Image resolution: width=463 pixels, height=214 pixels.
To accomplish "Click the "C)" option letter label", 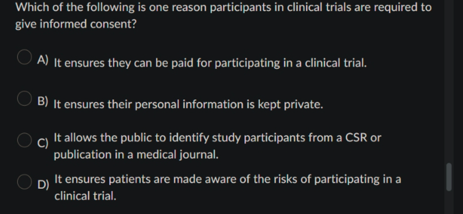I will (x=43, y=143).
